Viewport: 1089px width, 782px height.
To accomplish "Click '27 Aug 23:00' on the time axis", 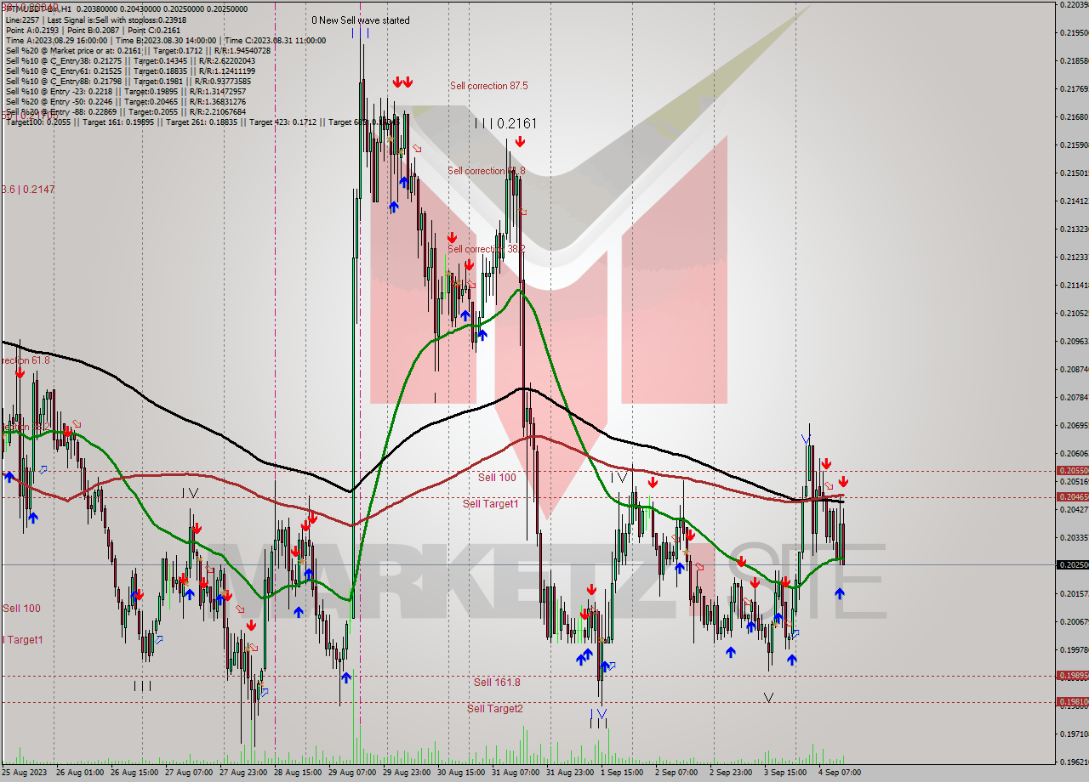I will (x=242, y=773).
